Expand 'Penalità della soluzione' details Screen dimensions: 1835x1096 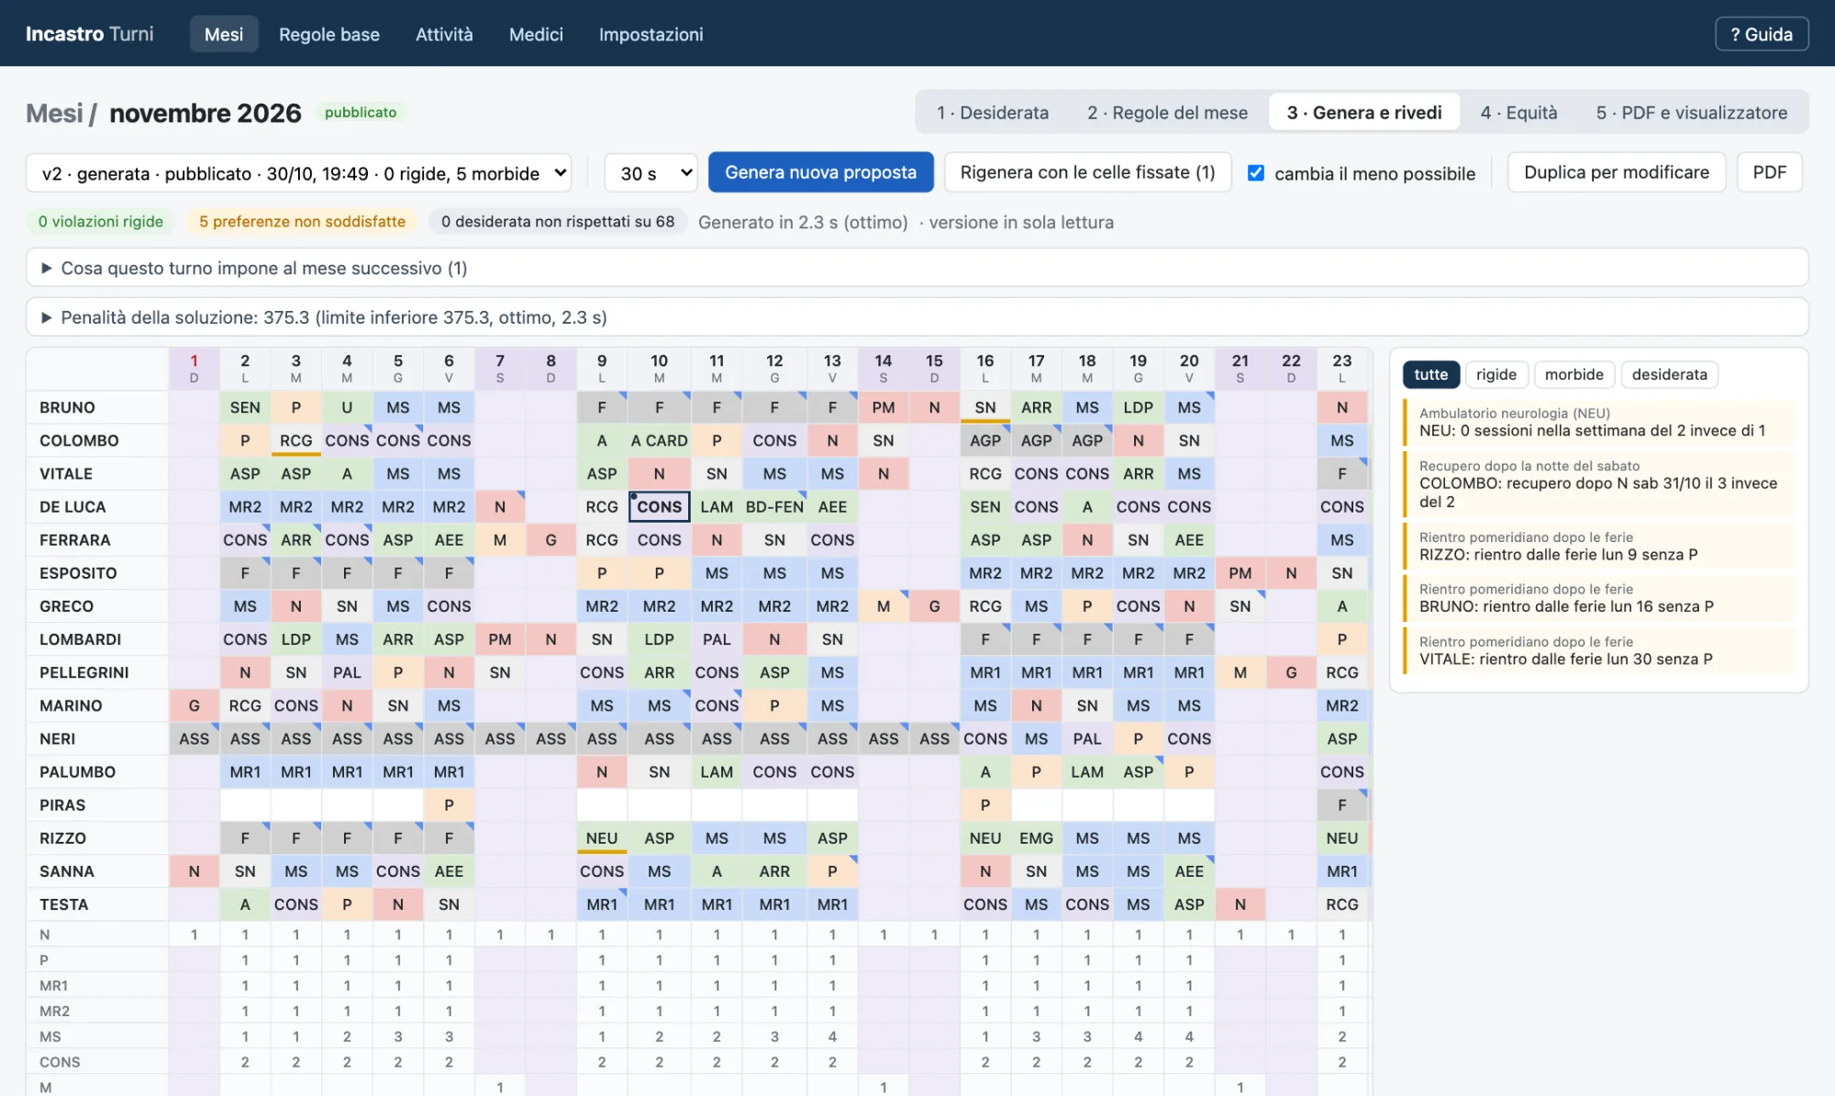tap(917, 317)
